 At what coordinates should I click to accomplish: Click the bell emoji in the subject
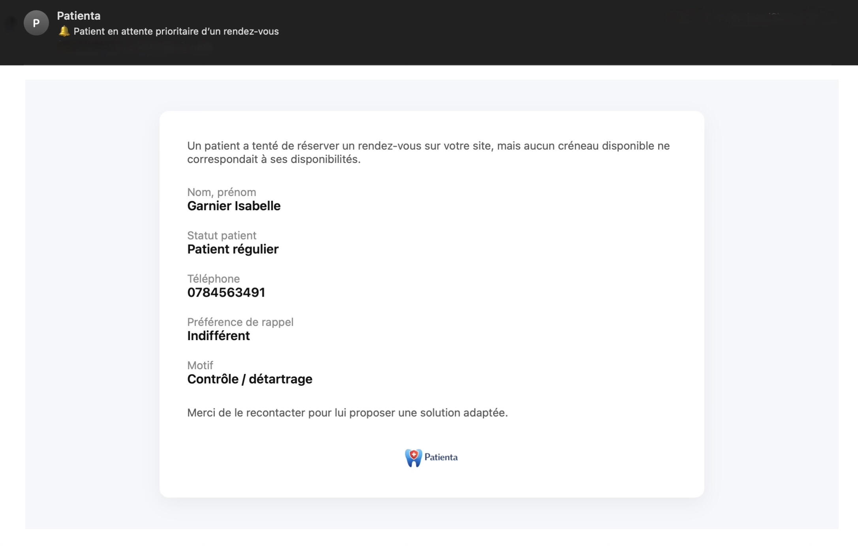64,31
